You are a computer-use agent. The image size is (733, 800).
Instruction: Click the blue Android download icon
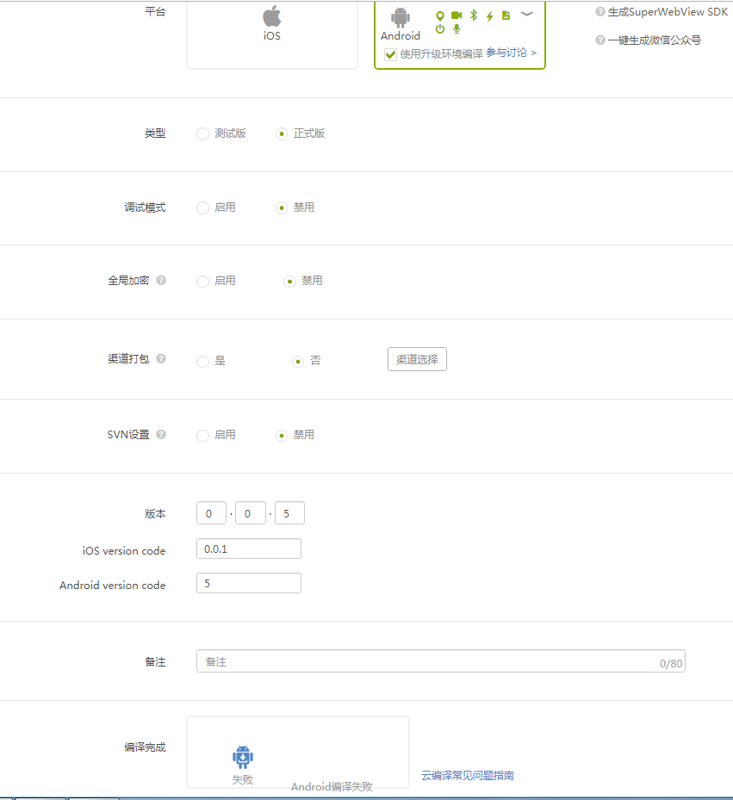[243, 757]
